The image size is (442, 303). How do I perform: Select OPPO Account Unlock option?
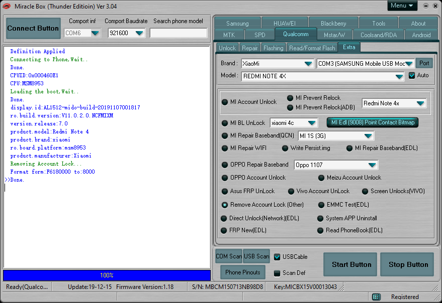[x=225, y=178]
